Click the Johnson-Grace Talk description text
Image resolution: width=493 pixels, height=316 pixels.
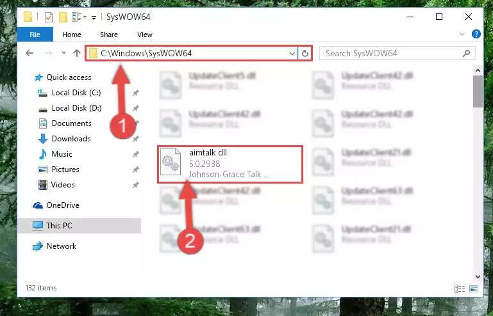tap(229, 174)
